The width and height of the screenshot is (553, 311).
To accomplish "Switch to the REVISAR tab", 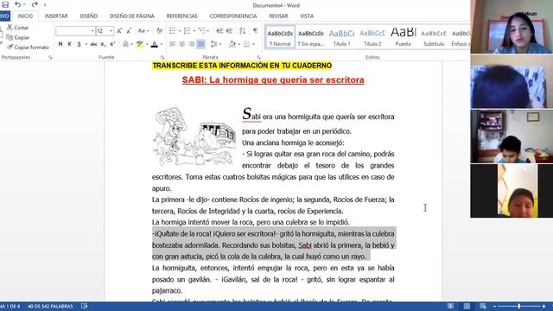I will coord(278,16).
